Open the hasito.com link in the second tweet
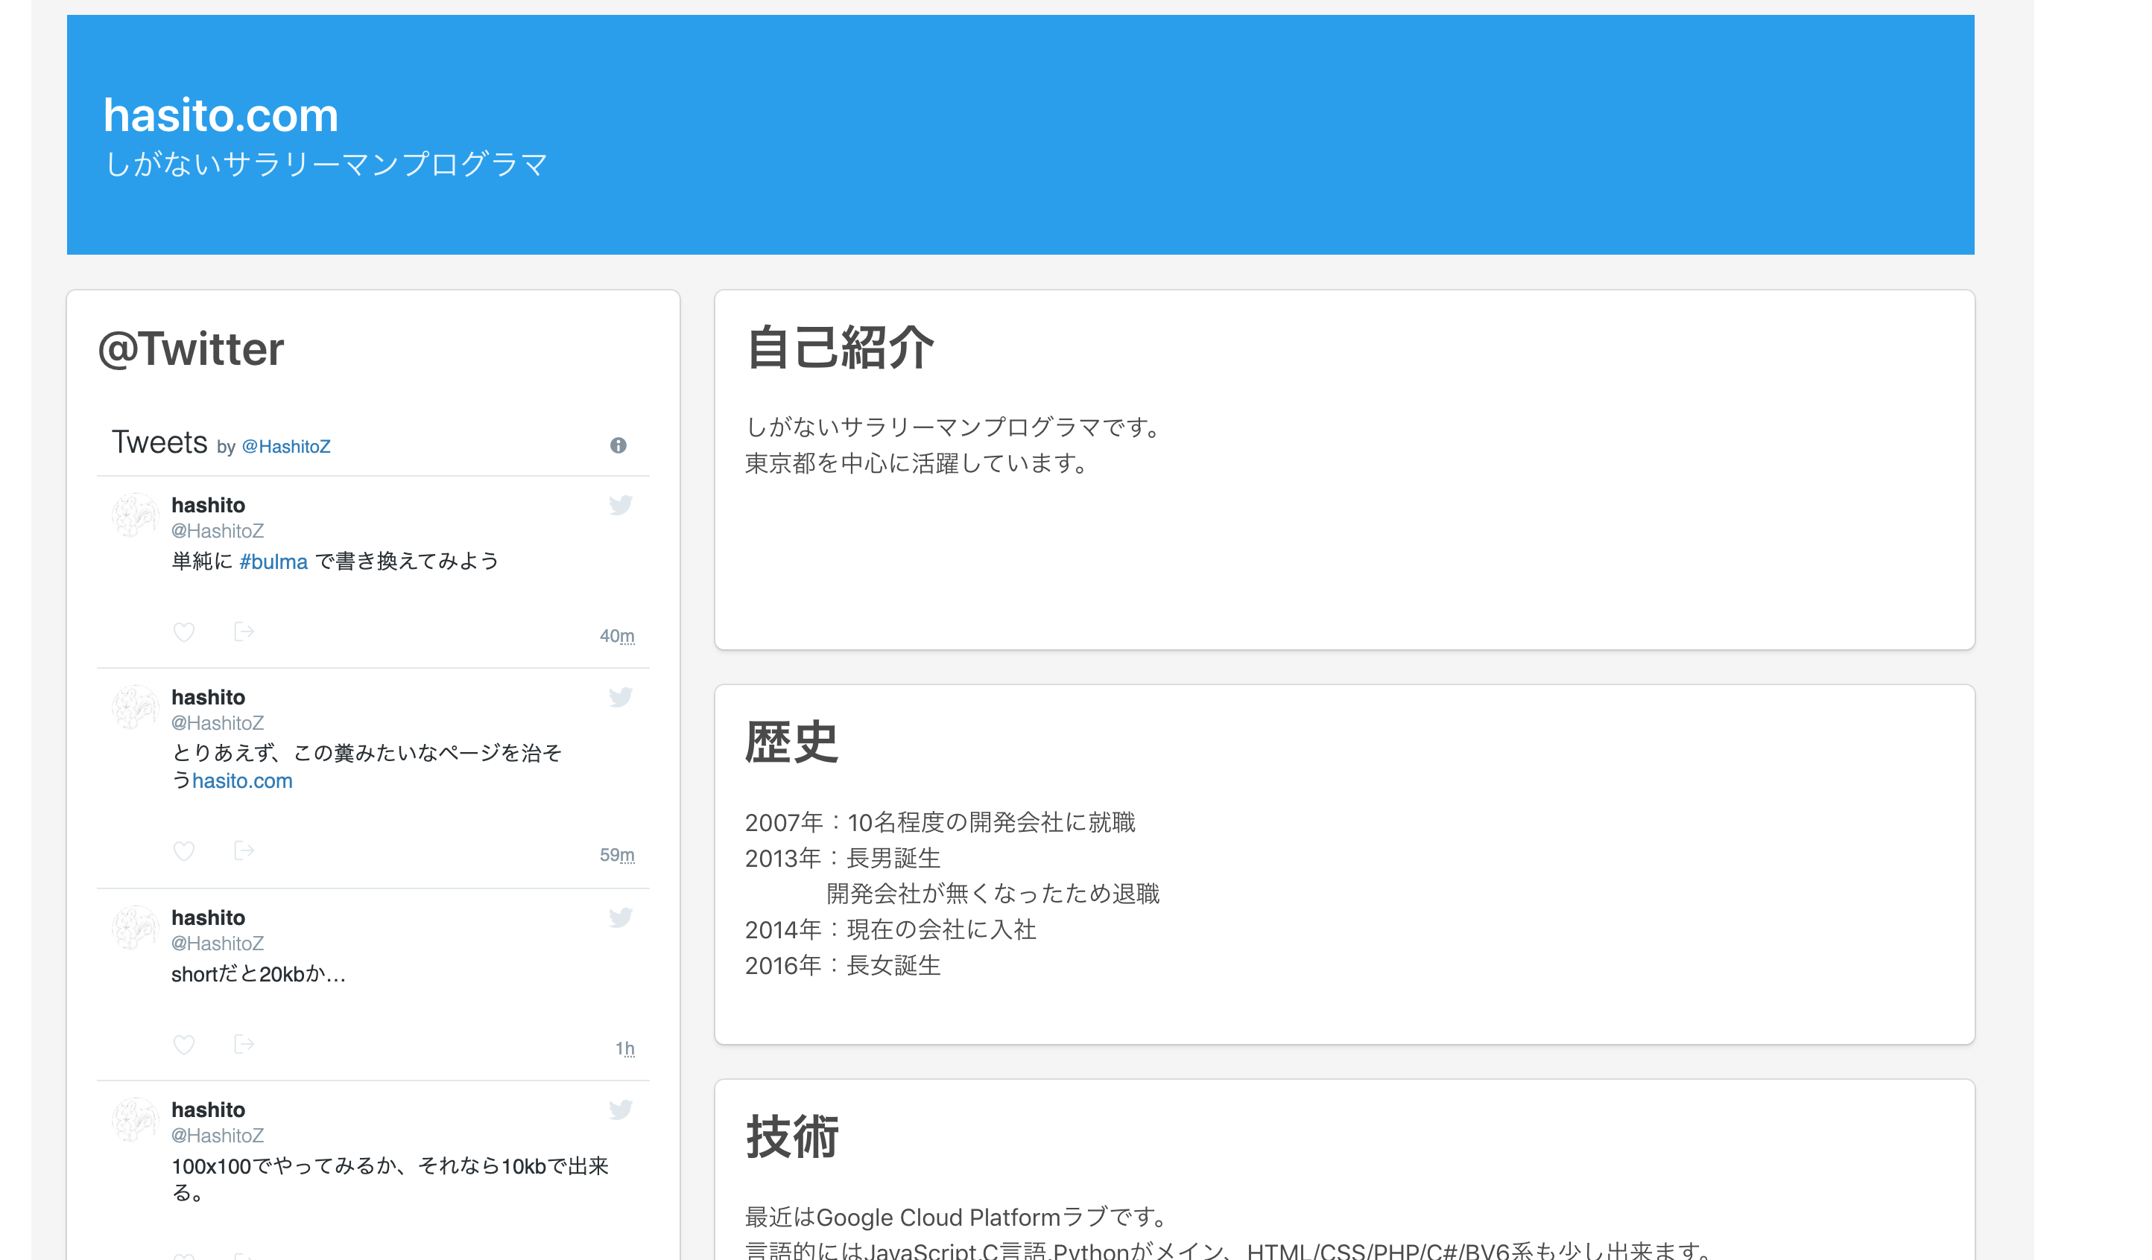The width and height of the screenshot is (2152, 1260). pos(242,780)
